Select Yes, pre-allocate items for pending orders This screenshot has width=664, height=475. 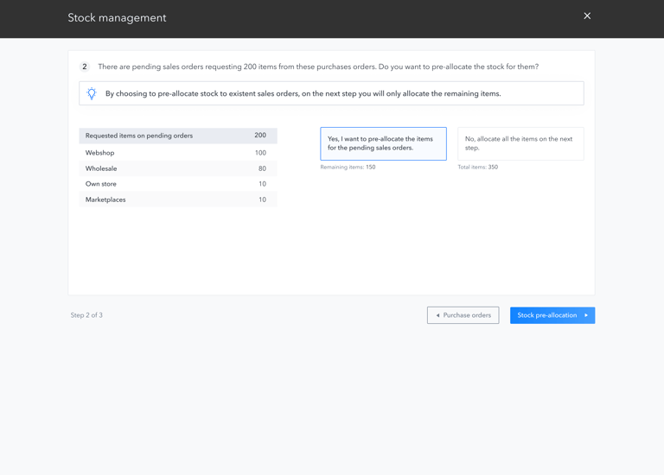[x=383, y=143]
